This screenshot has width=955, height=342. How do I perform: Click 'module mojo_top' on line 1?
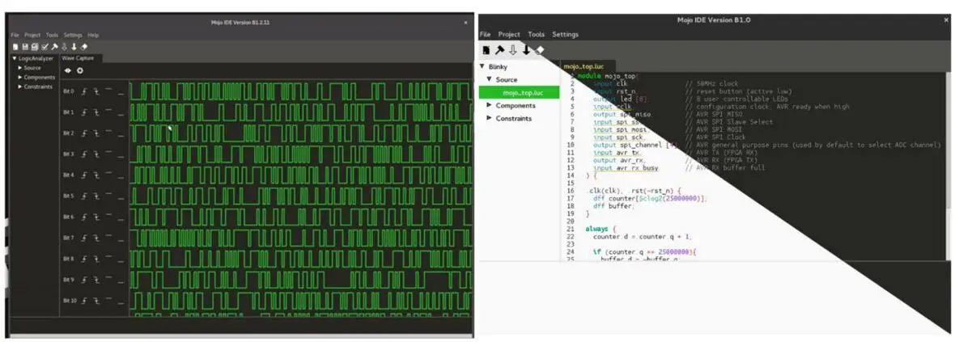click(x=608, y=76)
